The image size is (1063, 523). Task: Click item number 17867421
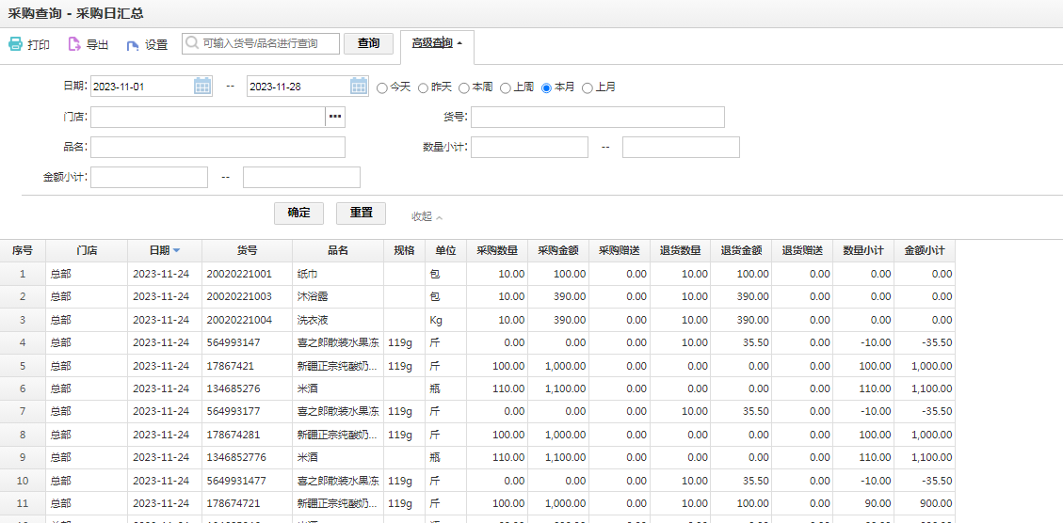click(x=231, y=366)
